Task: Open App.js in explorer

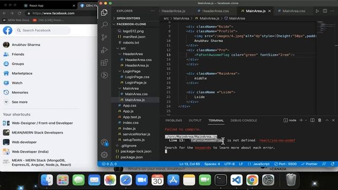Action: coord(128,111)
